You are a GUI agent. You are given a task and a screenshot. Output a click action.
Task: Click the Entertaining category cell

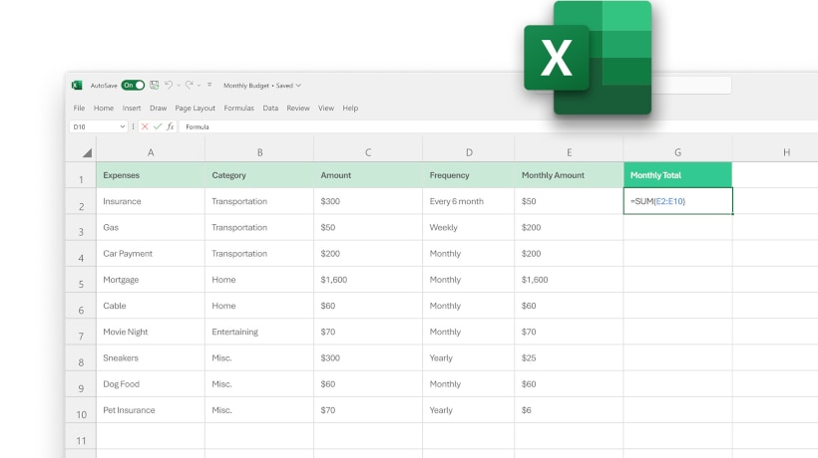click(x=259, y=332)
